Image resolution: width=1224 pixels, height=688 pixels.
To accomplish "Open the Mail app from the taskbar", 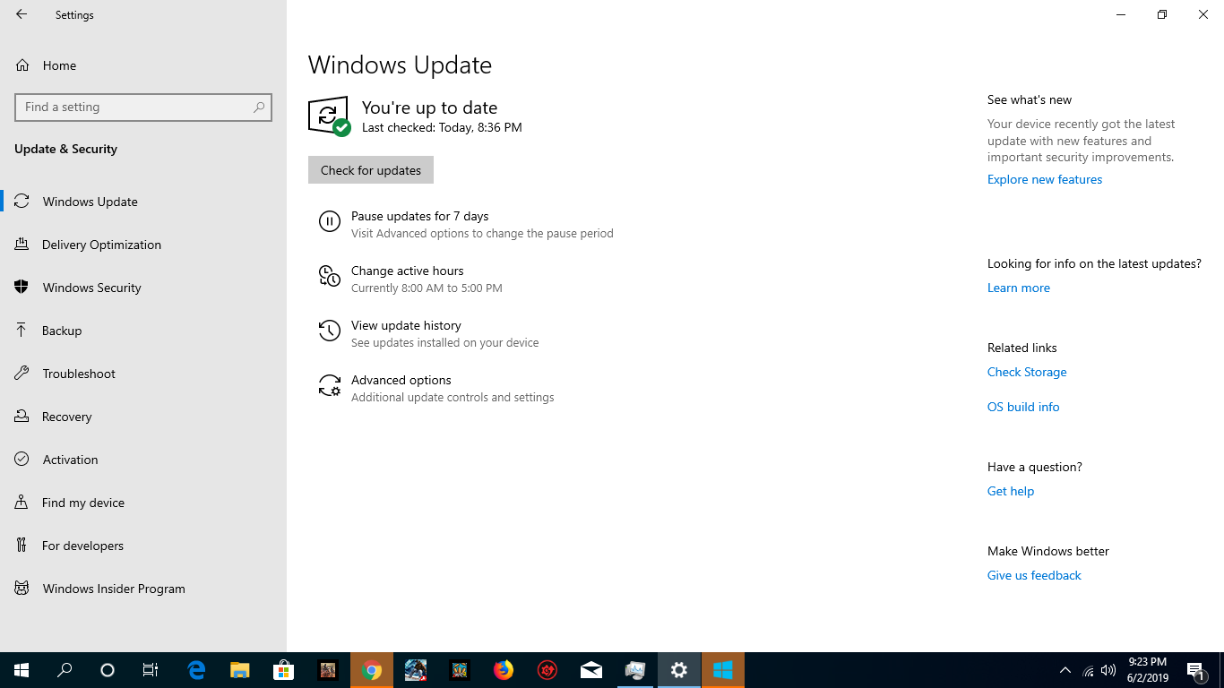I will [x=591, y=670].
